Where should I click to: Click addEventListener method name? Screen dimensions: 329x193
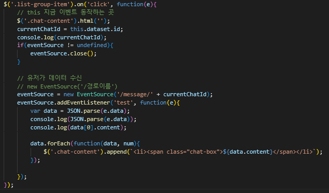[83, 102]
